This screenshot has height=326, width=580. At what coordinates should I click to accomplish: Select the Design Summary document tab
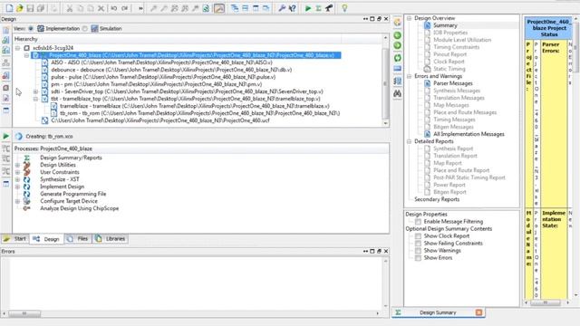pyautogui.click(x=438, y=312)
